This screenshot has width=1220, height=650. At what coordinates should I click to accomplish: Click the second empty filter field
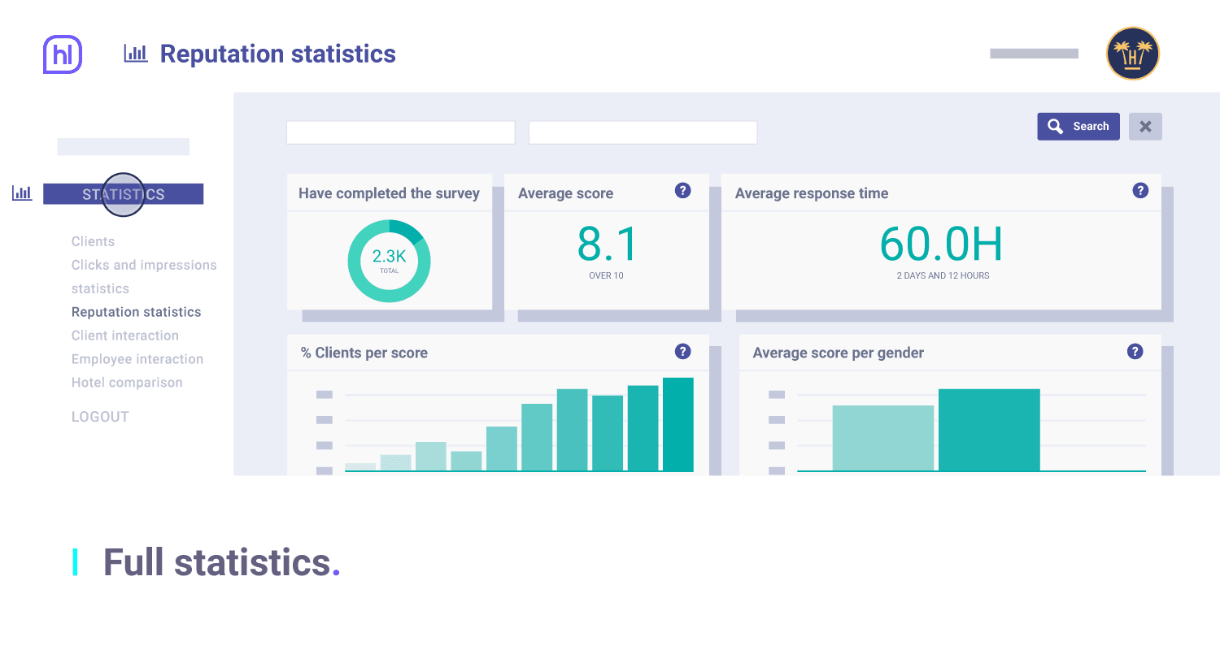point(643,132)
